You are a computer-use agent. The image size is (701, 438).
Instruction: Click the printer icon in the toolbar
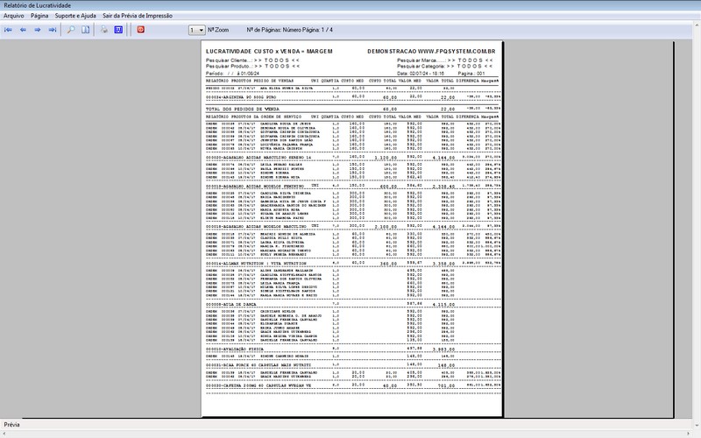click(103, 30)
